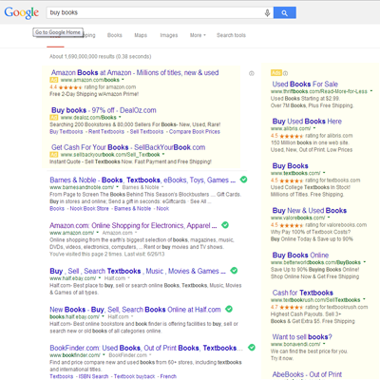Click the microphone voice search icon
Screen dimensions: 380x380
point(267,12)
